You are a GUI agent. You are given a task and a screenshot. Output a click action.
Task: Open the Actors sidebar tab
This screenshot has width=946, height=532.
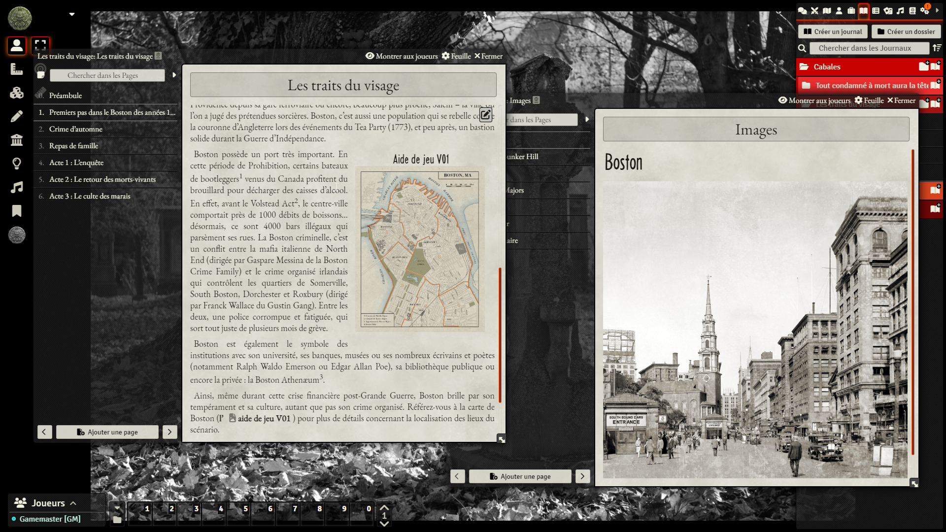pyautogui.click(x=839, y=10)
